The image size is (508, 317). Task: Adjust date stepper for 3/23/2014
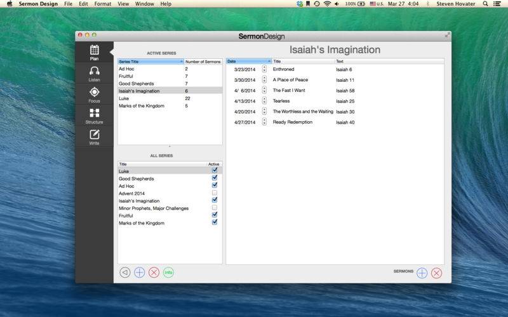(264, 69)
